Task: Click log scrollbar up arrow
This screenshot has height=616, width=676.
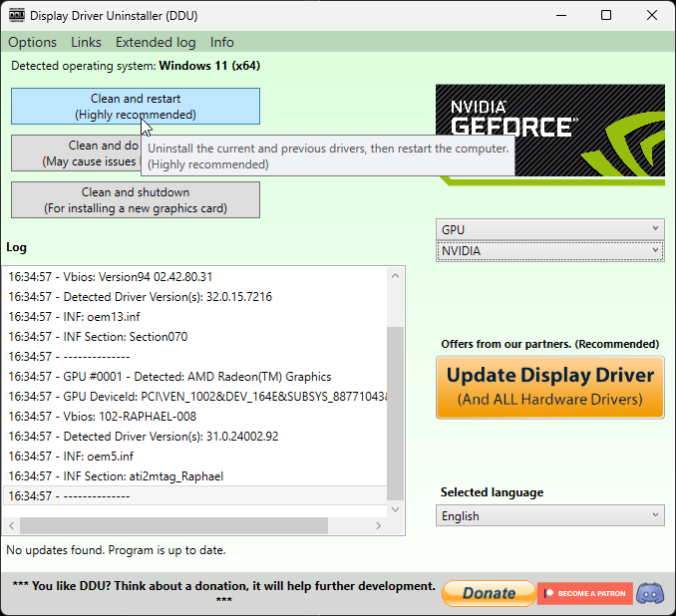Action: coord(396,276)
